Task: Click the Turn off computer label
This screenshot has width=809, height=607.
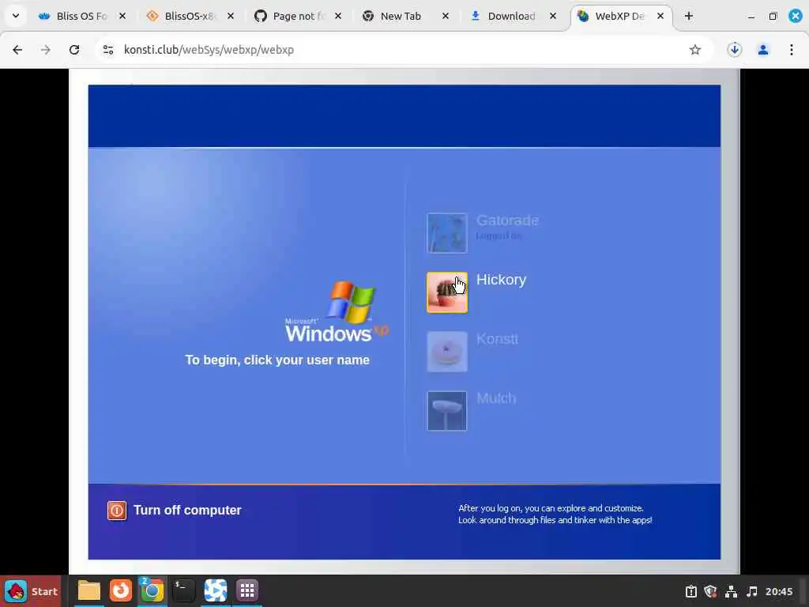Action: 187,510
